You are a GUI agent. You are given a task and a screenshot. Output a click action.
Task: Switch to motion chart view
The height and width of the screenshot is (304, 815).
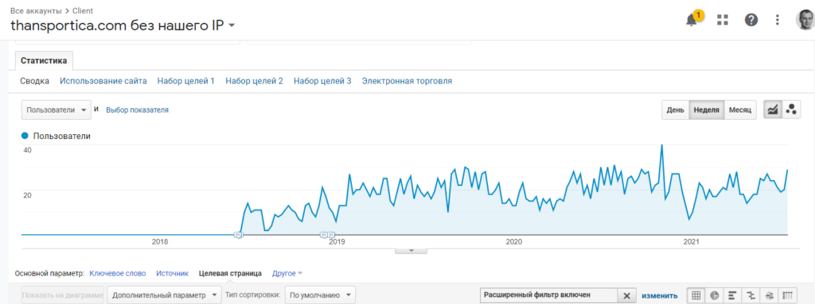pyautogui.click(x=791, y=110)
